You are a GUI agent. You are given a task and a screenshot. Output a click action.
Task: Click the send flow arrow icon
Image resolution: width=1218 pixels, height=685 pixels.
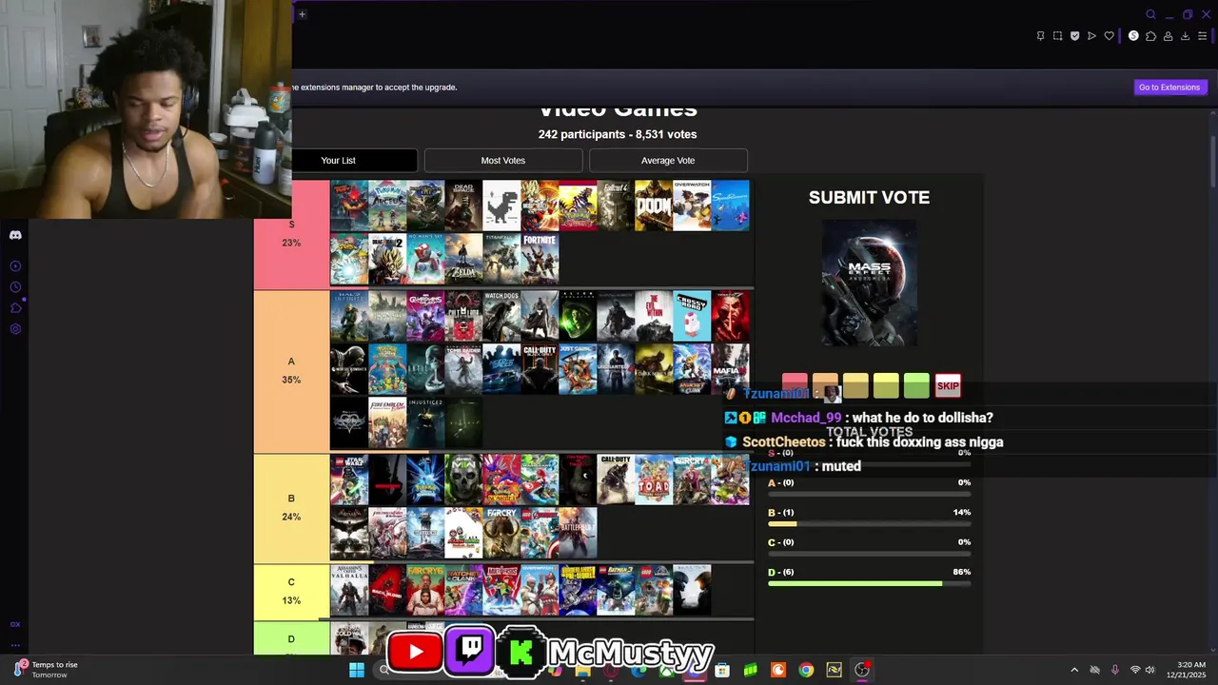pyautogui.click(x=1091, y=36)
